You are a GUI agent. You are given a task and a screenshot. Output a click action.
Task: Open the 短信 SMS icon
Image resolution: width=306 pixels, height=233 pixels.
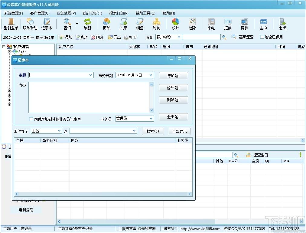[228, 24]
